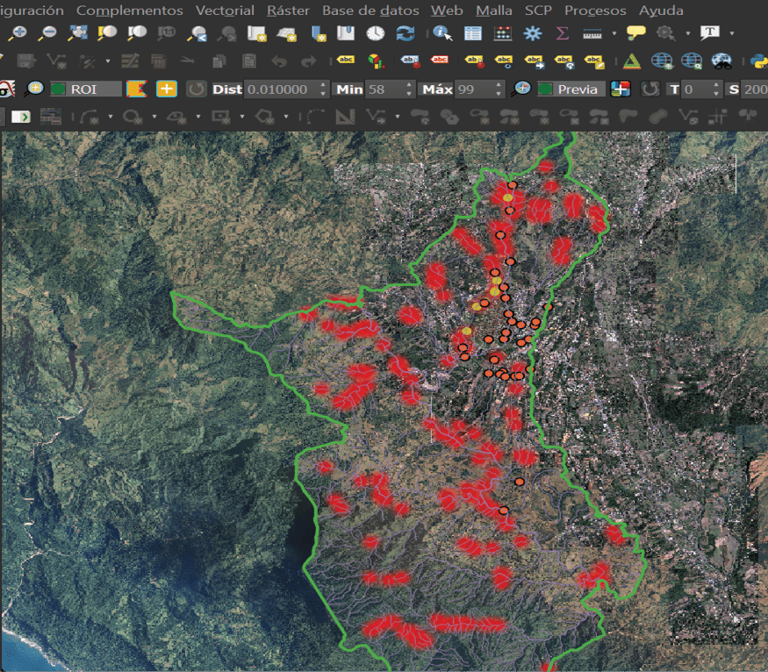Image resolution: width=768 pixels, height=672 pixels.
Task: Expand the measure tool dropdown arrow
Action: pos(614,33)
